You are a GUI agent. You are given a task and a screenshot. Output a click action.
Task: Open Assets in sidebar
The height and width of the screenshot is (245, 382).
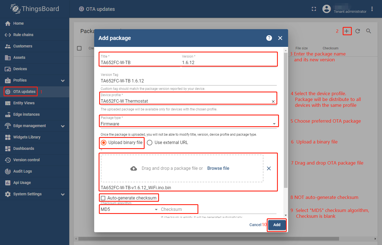(35, 57)
